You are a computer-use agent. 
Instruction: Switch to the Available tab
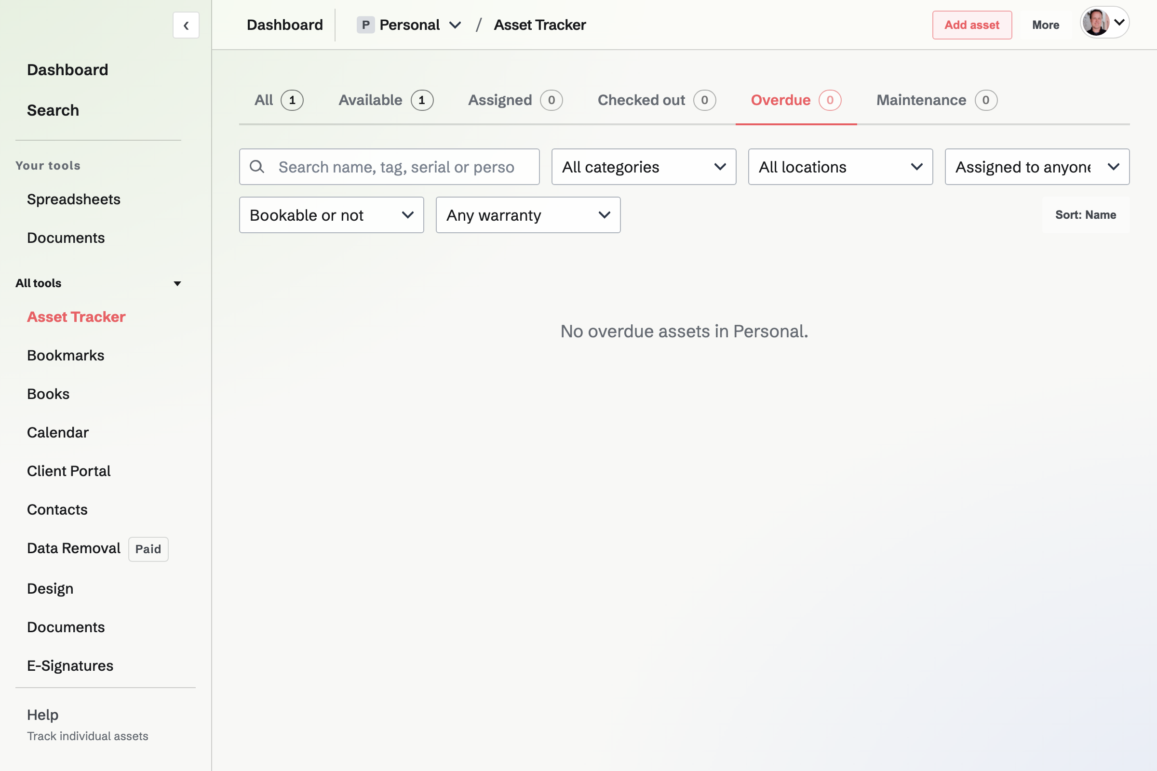tap(386, 100)
